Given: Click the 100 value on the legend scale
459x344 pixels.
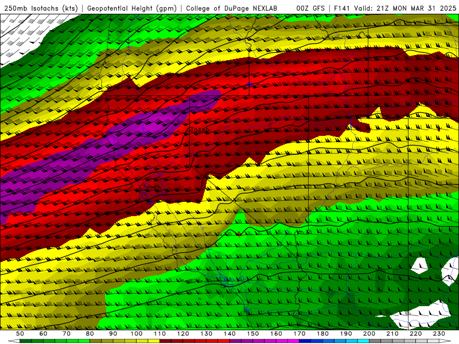Looking at the screenshot, I should click(x=137, y=334).
